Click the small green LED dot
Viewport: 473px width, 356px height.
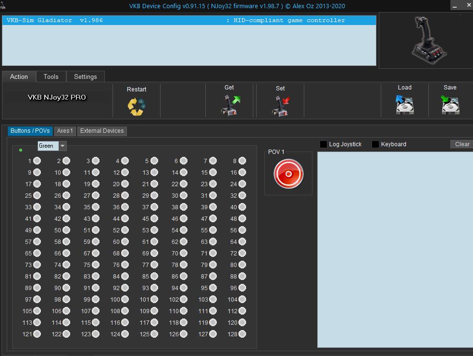point(21,150)
